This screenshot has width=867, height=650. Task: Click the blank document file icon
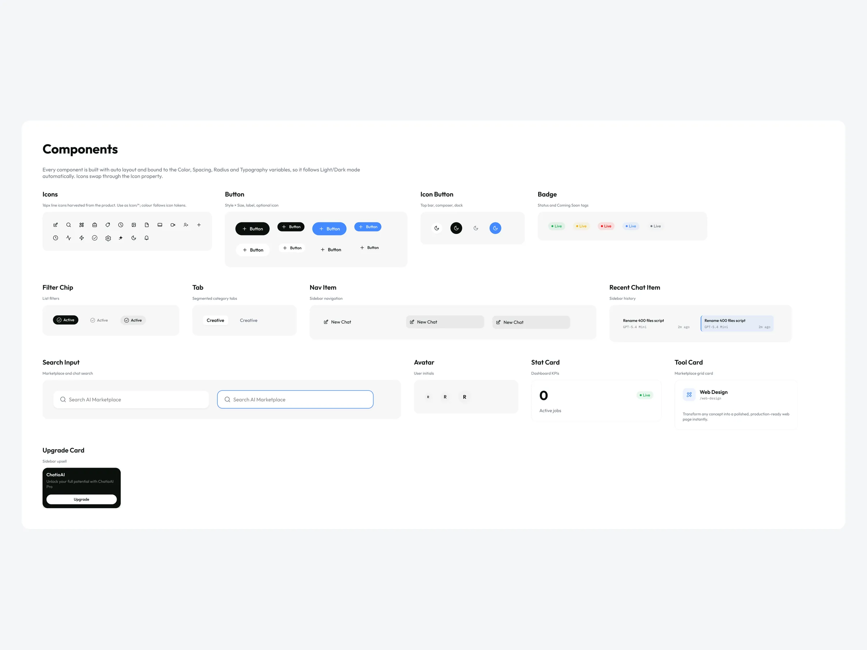[147, 225]
